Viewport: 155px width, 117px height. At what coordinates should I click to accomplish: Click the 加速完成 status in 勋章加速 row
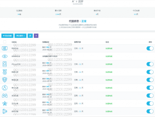[109, 72]
